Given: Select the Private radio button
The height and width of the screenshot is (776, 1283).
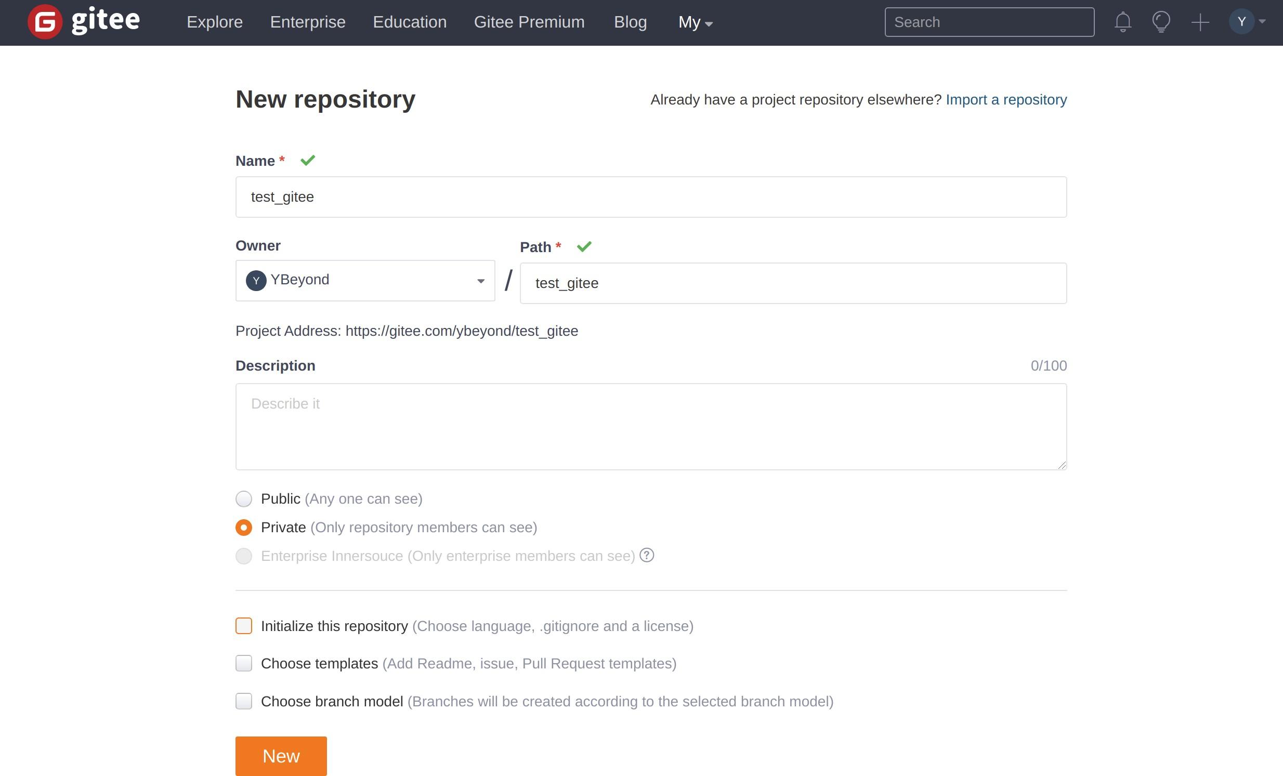Looking at the screenshot, I should pos(244,527).
